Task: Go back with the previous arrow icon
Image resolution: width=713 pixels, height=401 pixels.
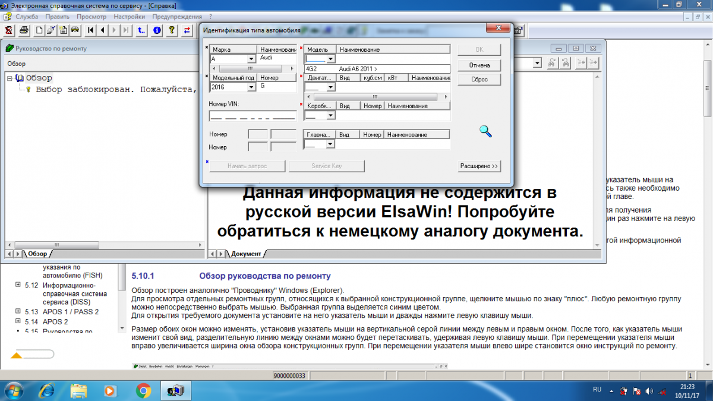Action: click(x=102, y=30)
